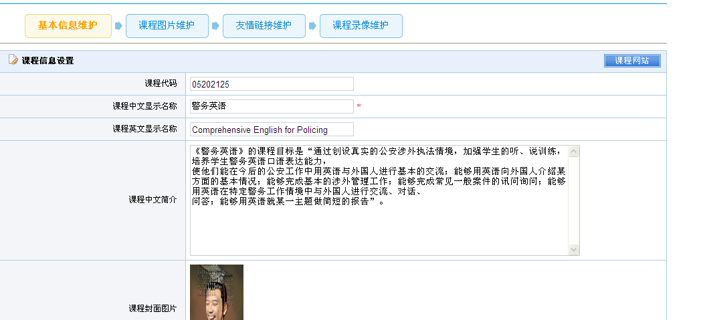The height and width of the screenshot is (320, 701).
Task: Click the Comprehensive English for Policing field
Action: click(271, 130)
